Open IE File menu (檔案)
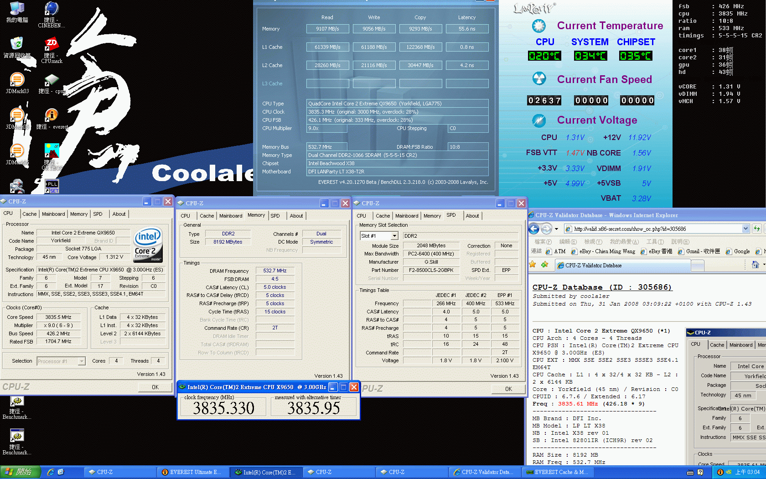 pos(543,242)
